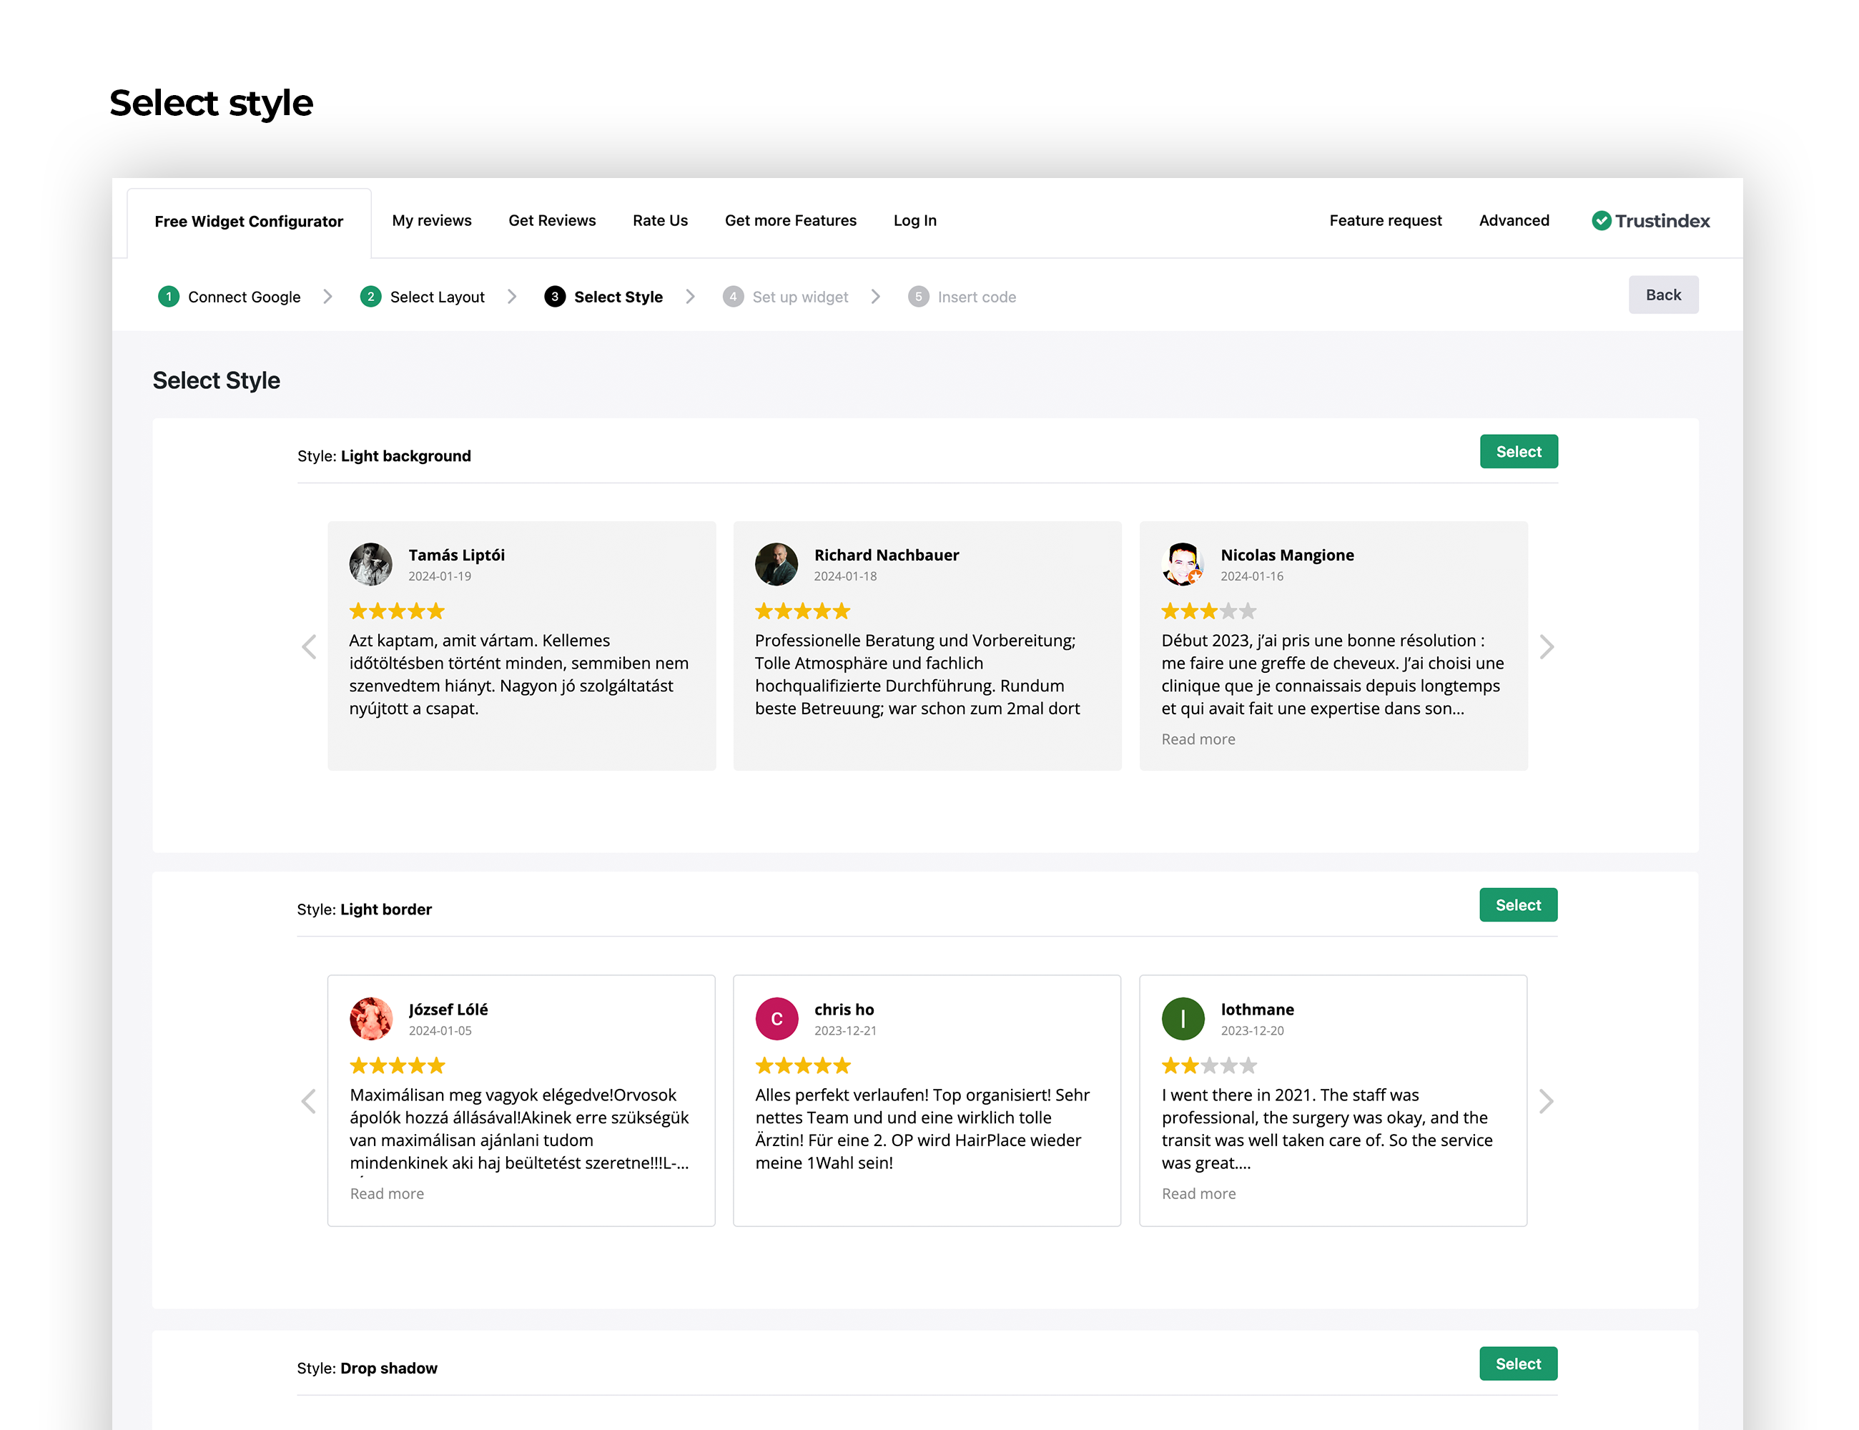Switch to the My reviews tab
This screenshot has height=1430, width=1859.
[x=433, y=221]
